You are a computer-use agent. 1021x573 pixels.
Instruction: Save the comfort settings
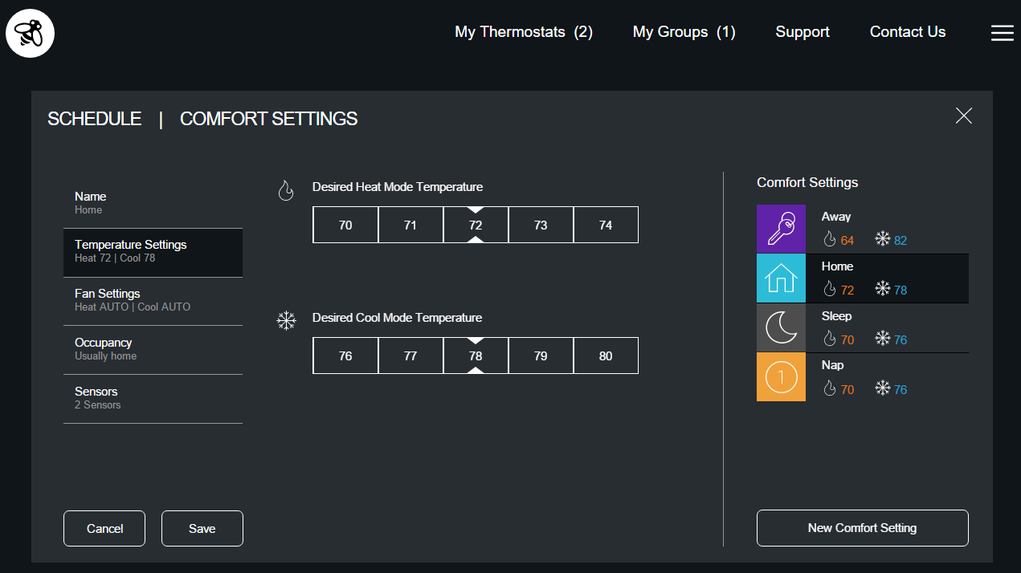click(202, 528)
